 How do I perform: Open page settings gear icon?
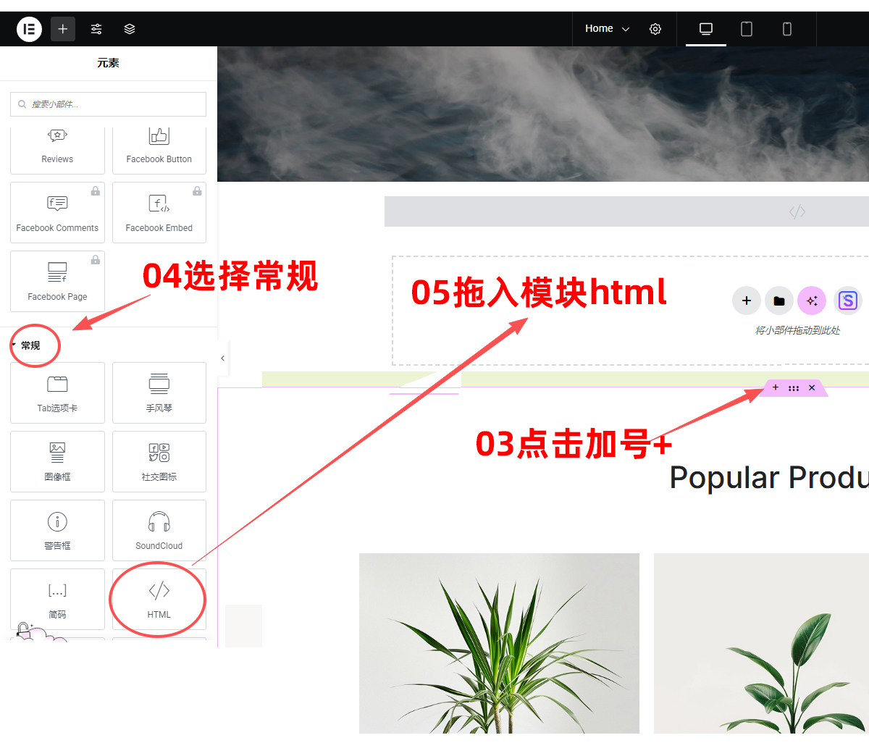pos(655,29)
